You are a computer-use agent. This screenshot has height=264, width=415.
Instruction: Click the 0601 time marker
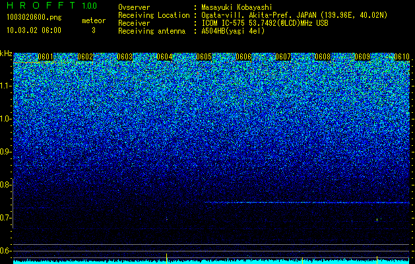click(46, 57)
